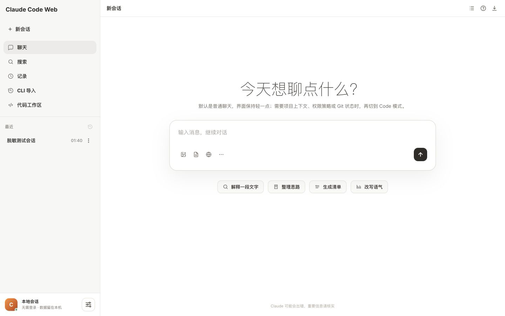Choose the 生成清单 suggestion
Image resolution: width=505 pixels, height=316 pixels.
click(x=328, y=187)
